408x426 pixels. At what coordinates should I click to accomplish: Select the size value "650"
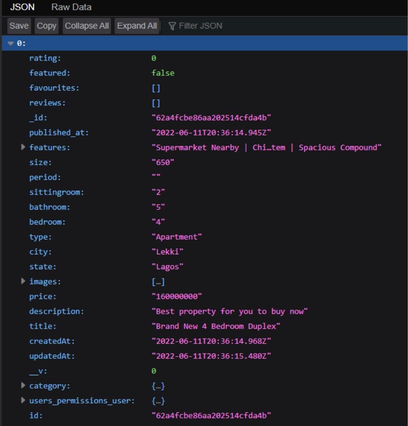163,162
